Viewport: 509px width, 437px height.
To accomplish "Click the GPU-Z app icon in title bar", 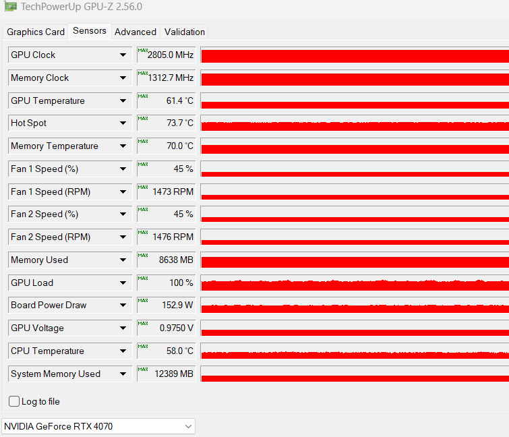I will (10, 6).
